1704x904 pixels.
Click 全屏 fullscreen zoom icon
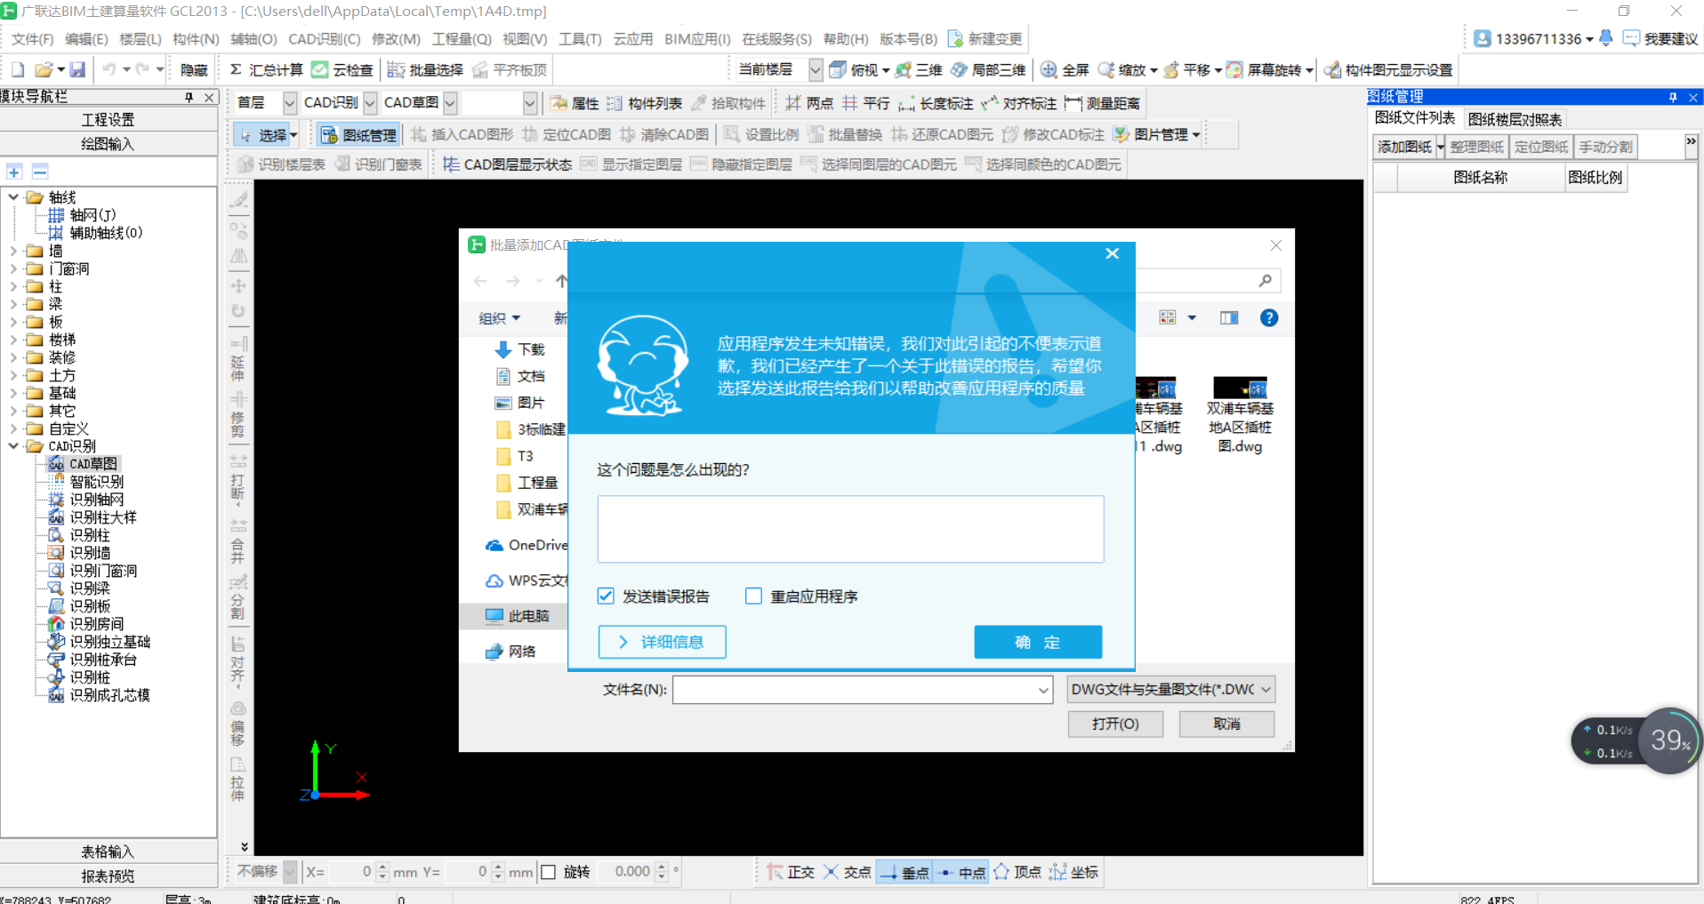click(1049, 69)
